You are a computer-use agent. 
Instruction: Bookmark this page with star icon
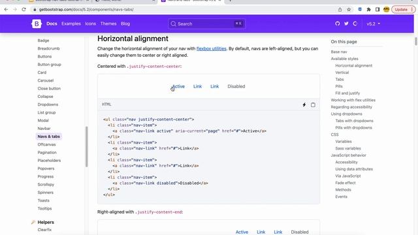point(349,9)
